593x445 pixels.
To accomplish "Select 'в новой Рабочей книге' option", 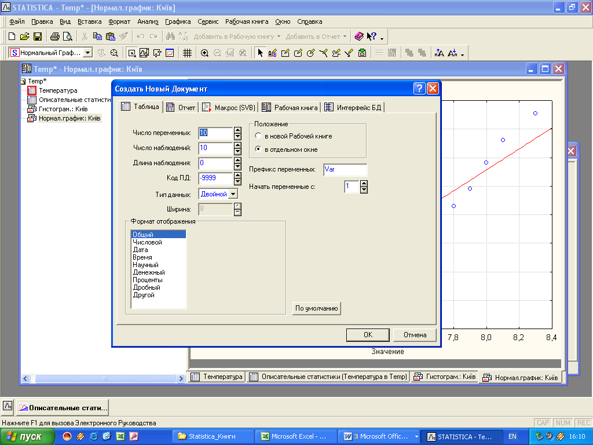I will point(258,136).
